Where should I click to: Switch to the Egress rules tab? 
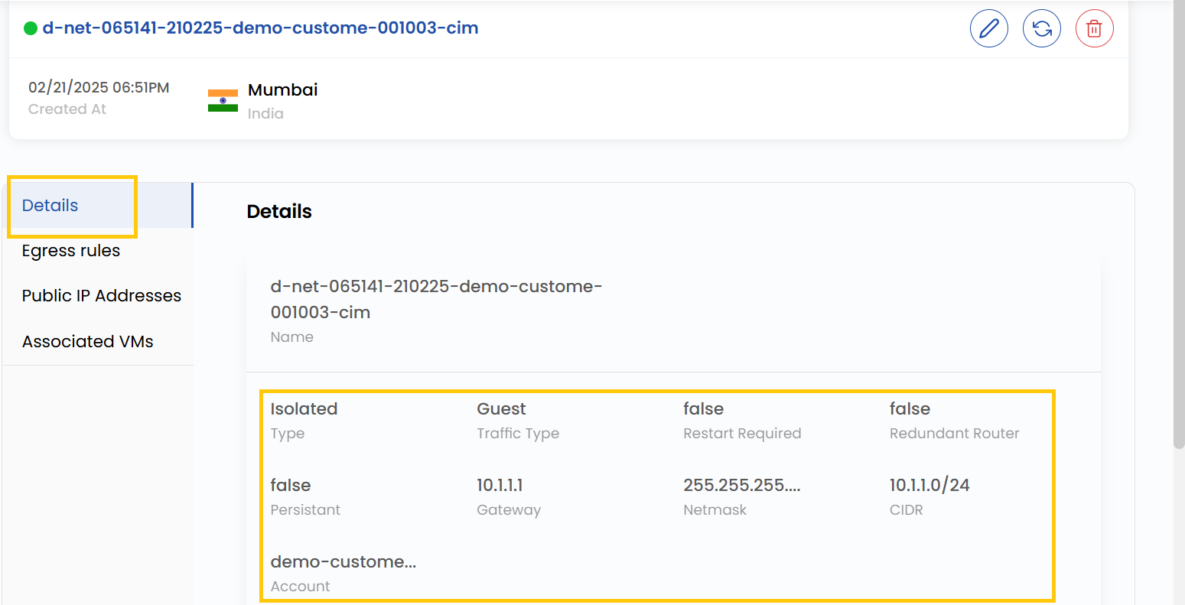pos(71,251)
